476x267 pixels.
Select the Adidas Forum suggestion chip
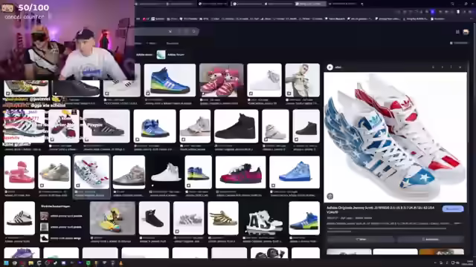(170, 55)
